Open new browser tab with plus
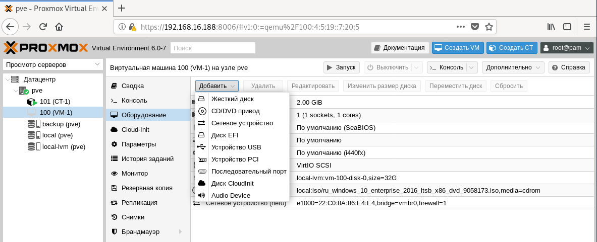Screen dimensions: 597x242 coord(122,9)
